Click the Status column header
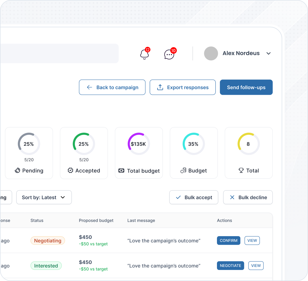This screenshot has width=308, height=281. [x=37, y=220]
